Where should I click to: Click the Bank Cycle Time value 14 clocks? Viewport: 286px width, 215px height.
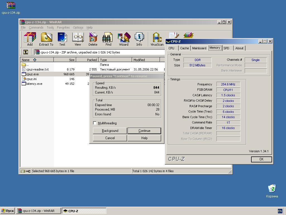coord(228,117)
